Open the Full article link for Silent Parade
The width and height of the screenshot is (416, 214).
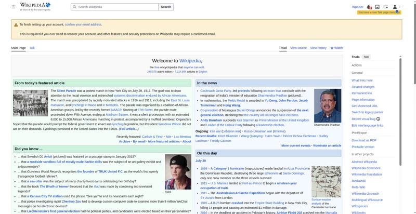point(128,129)
